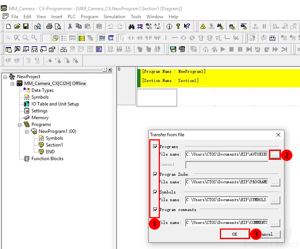This screenshot has height=249, width=300.
Task: Click the simulation Run play icon
Action: point(223,49)
